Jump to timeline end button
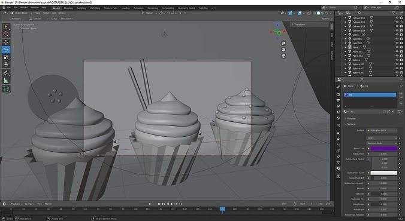 pyautogui.click(x=180, y=204)
